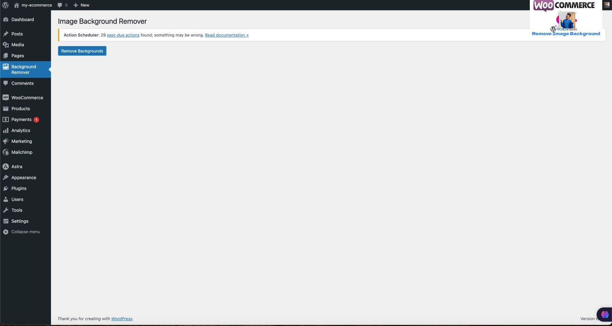Click the Astra logo icon

[x=6, y=167]
